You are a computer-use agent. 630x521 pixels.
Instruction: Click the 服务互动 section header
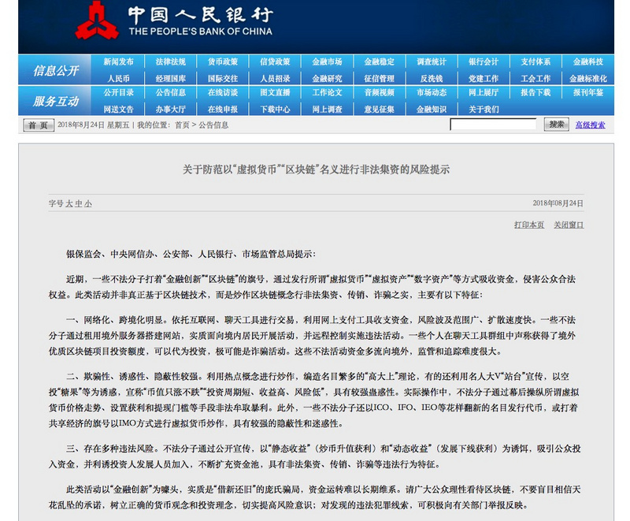(56, 102)
